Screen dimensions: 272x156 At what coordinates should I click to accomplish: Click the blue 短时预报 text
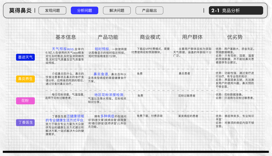point(102,49)
